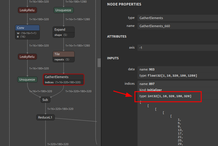The height and width of the screenshot is (146, 218).
Task: Click the Conv weight W initializer row
Action: click(27, 33)
